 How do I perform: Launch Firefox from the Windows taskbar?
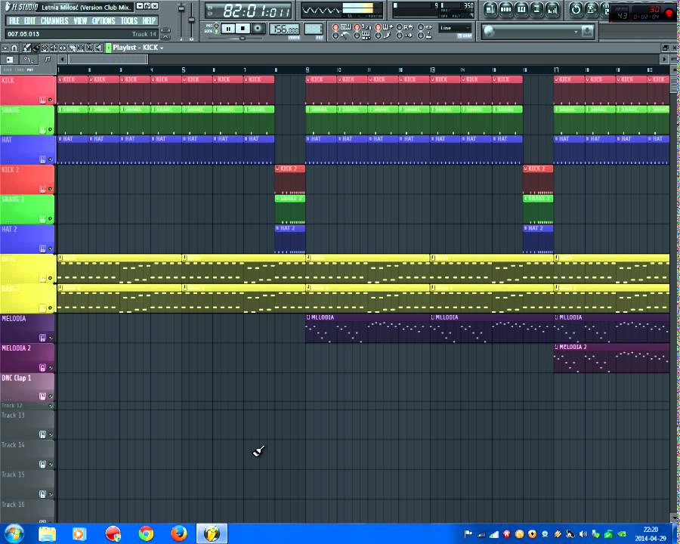(x=178, y=533)
